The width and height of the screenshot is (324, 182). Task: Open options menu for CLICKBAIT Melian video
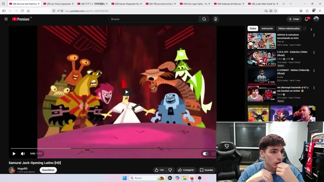point(314,71)
